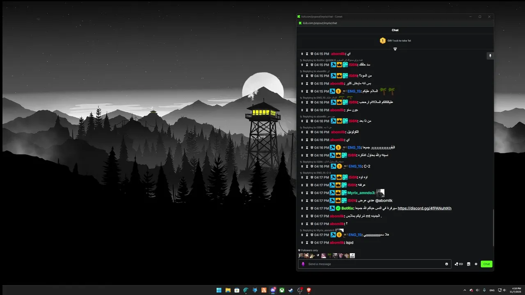
Task: Select the first quick emote in the emote row
Action: [x=301, y=256]
